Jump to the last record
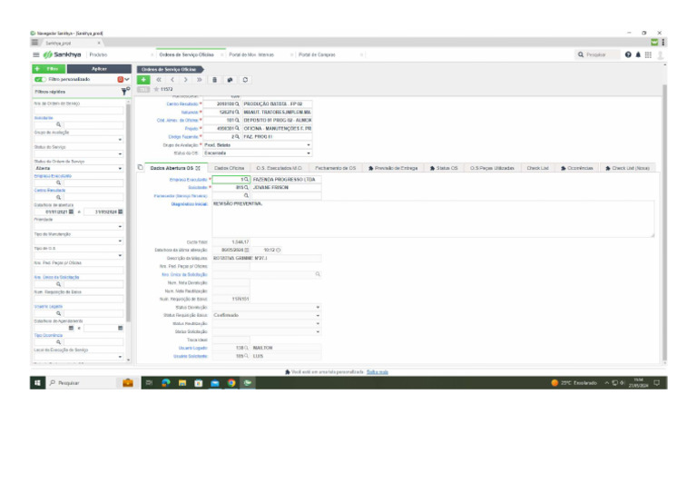Screen dimensions: 697x493 [199, 80]
